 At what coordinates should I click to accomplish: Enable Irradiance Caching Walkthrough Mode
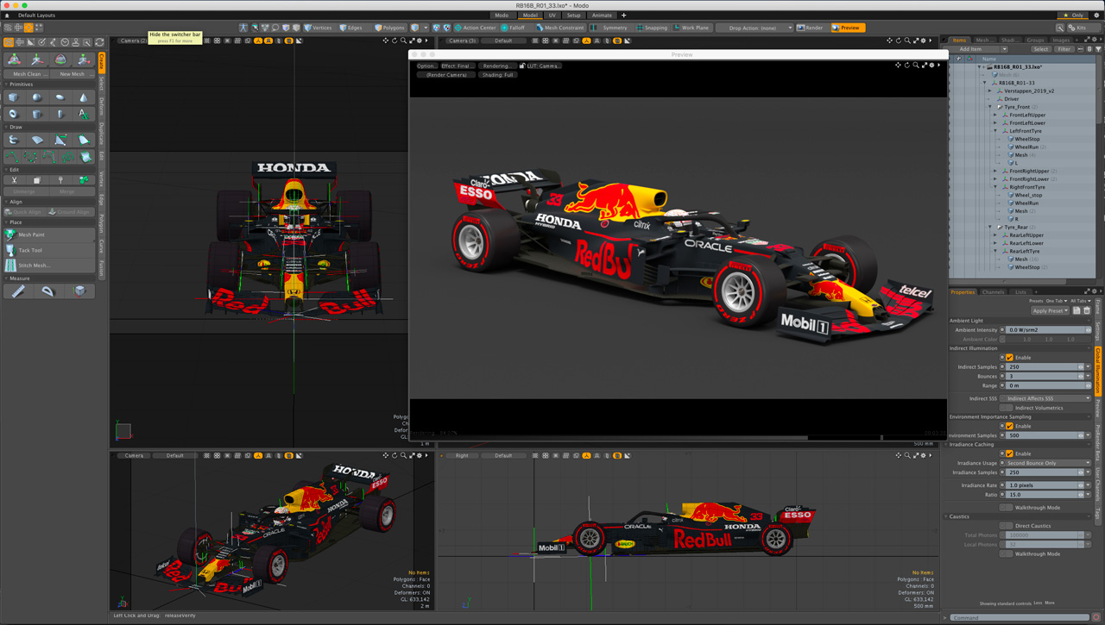pyautogui.click(x=1007, y=508)
